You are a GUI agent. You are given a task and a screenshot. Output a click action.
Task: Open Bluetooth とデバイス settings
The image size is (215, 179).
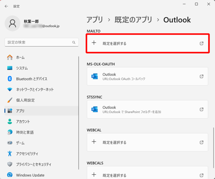coord(42,79)
